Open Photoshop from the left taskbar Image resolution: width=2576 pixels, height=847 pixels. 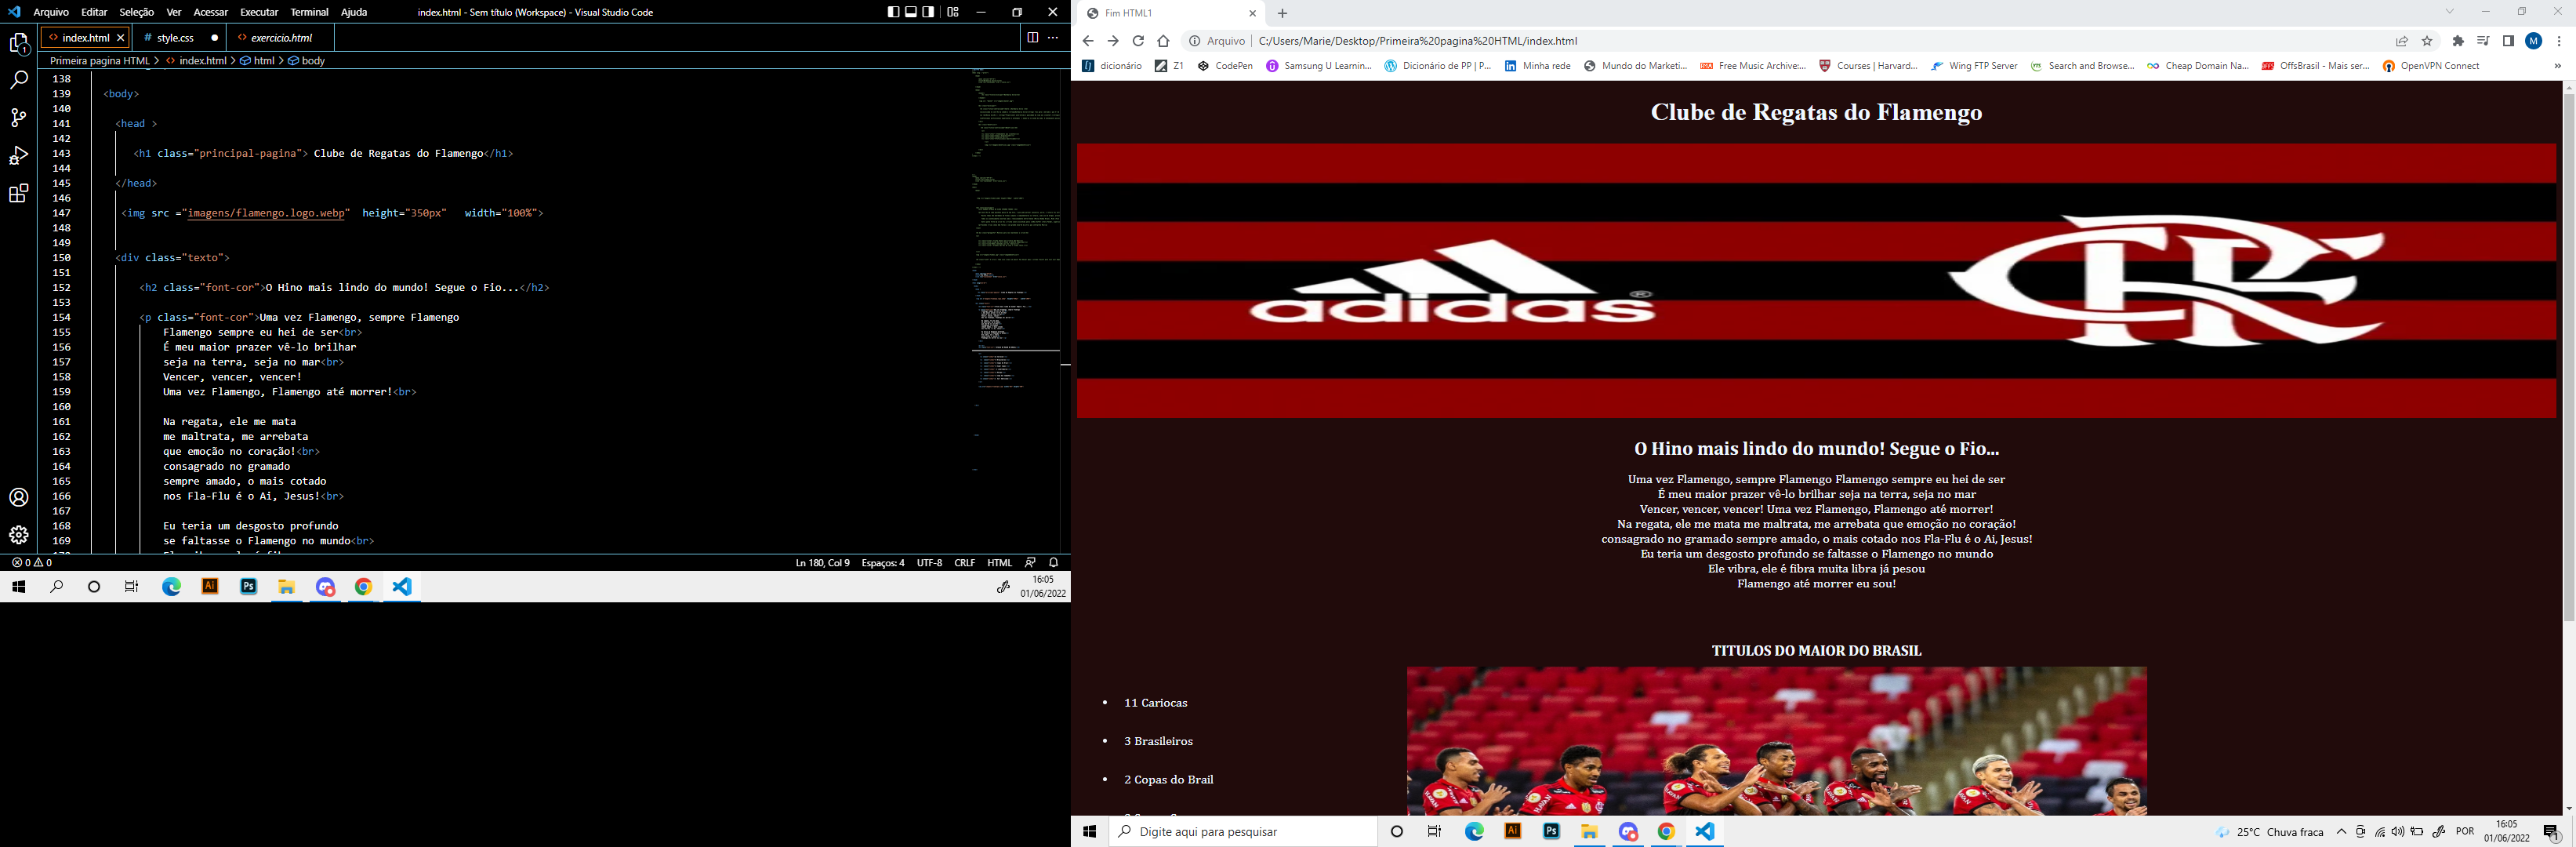pyautogui.click(x=248, y=587)
